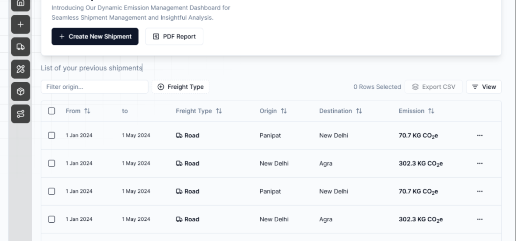Open the Freight Type filter dropdown
The height and width of the screenshot is (241, 516).
point(180,87)
